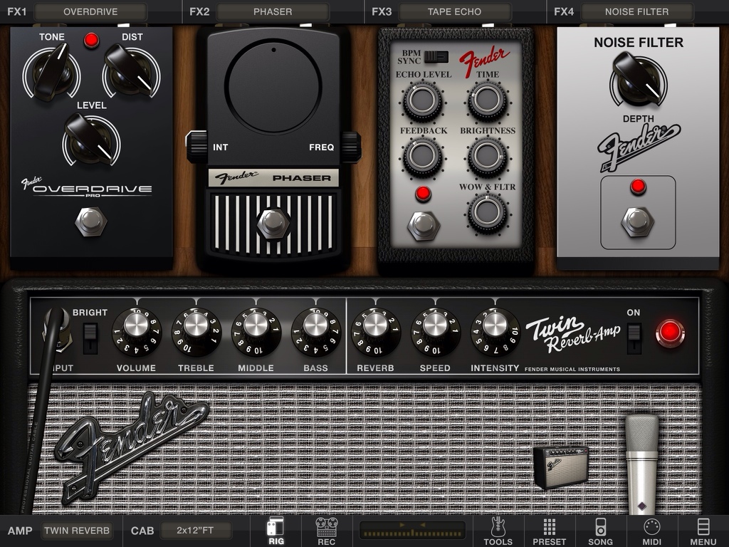Toggle the amp ON power switch

point(634,337)
